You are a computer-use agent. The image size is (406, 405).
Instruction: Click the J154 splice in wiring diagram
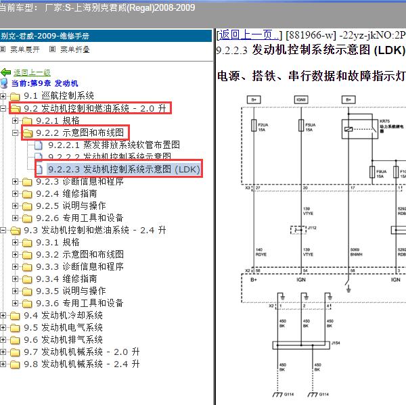(x=301, y=346)
